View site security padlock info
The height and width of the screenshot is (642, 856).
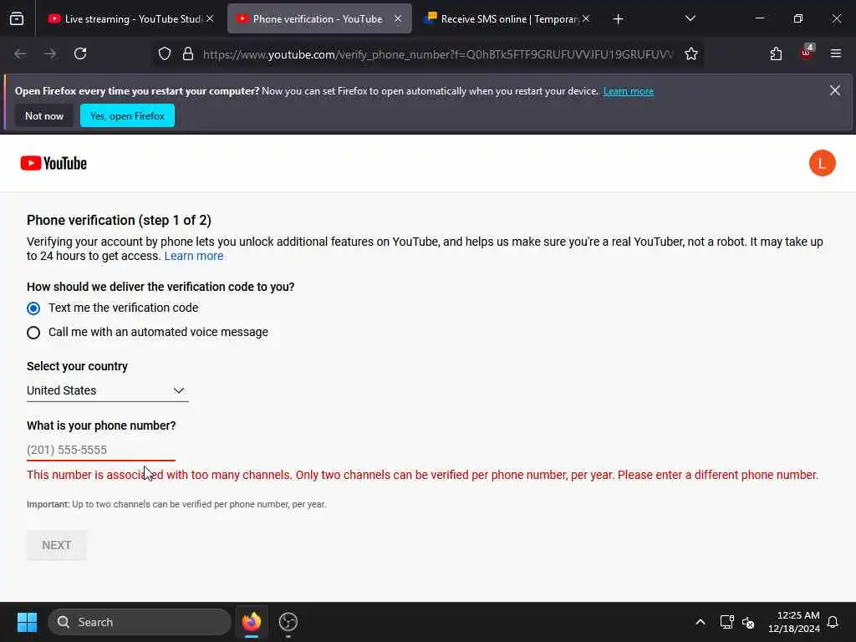coord(188,54)
